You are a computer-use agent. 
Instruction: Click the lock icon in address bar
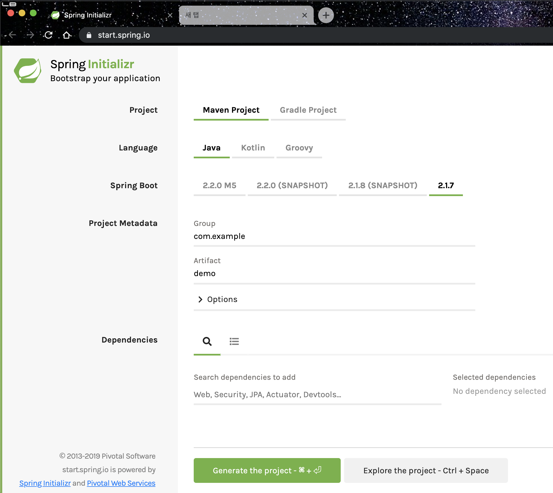[89, 35]
